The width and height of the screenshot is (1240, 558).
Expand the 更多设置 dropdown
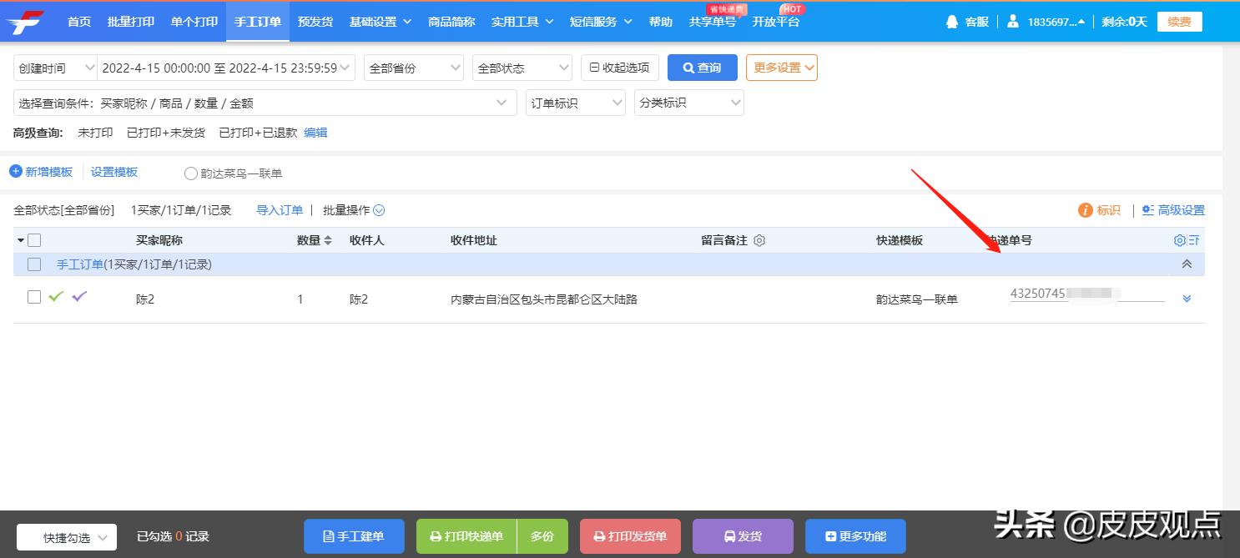781,67
